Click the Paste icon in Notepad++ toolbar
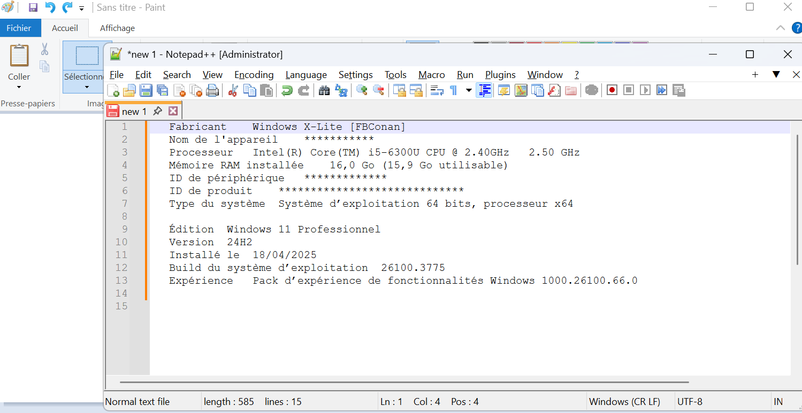Image resolution: width=802 pixels, height=413 pixels. pyautogui.click(x=266, y=90)
